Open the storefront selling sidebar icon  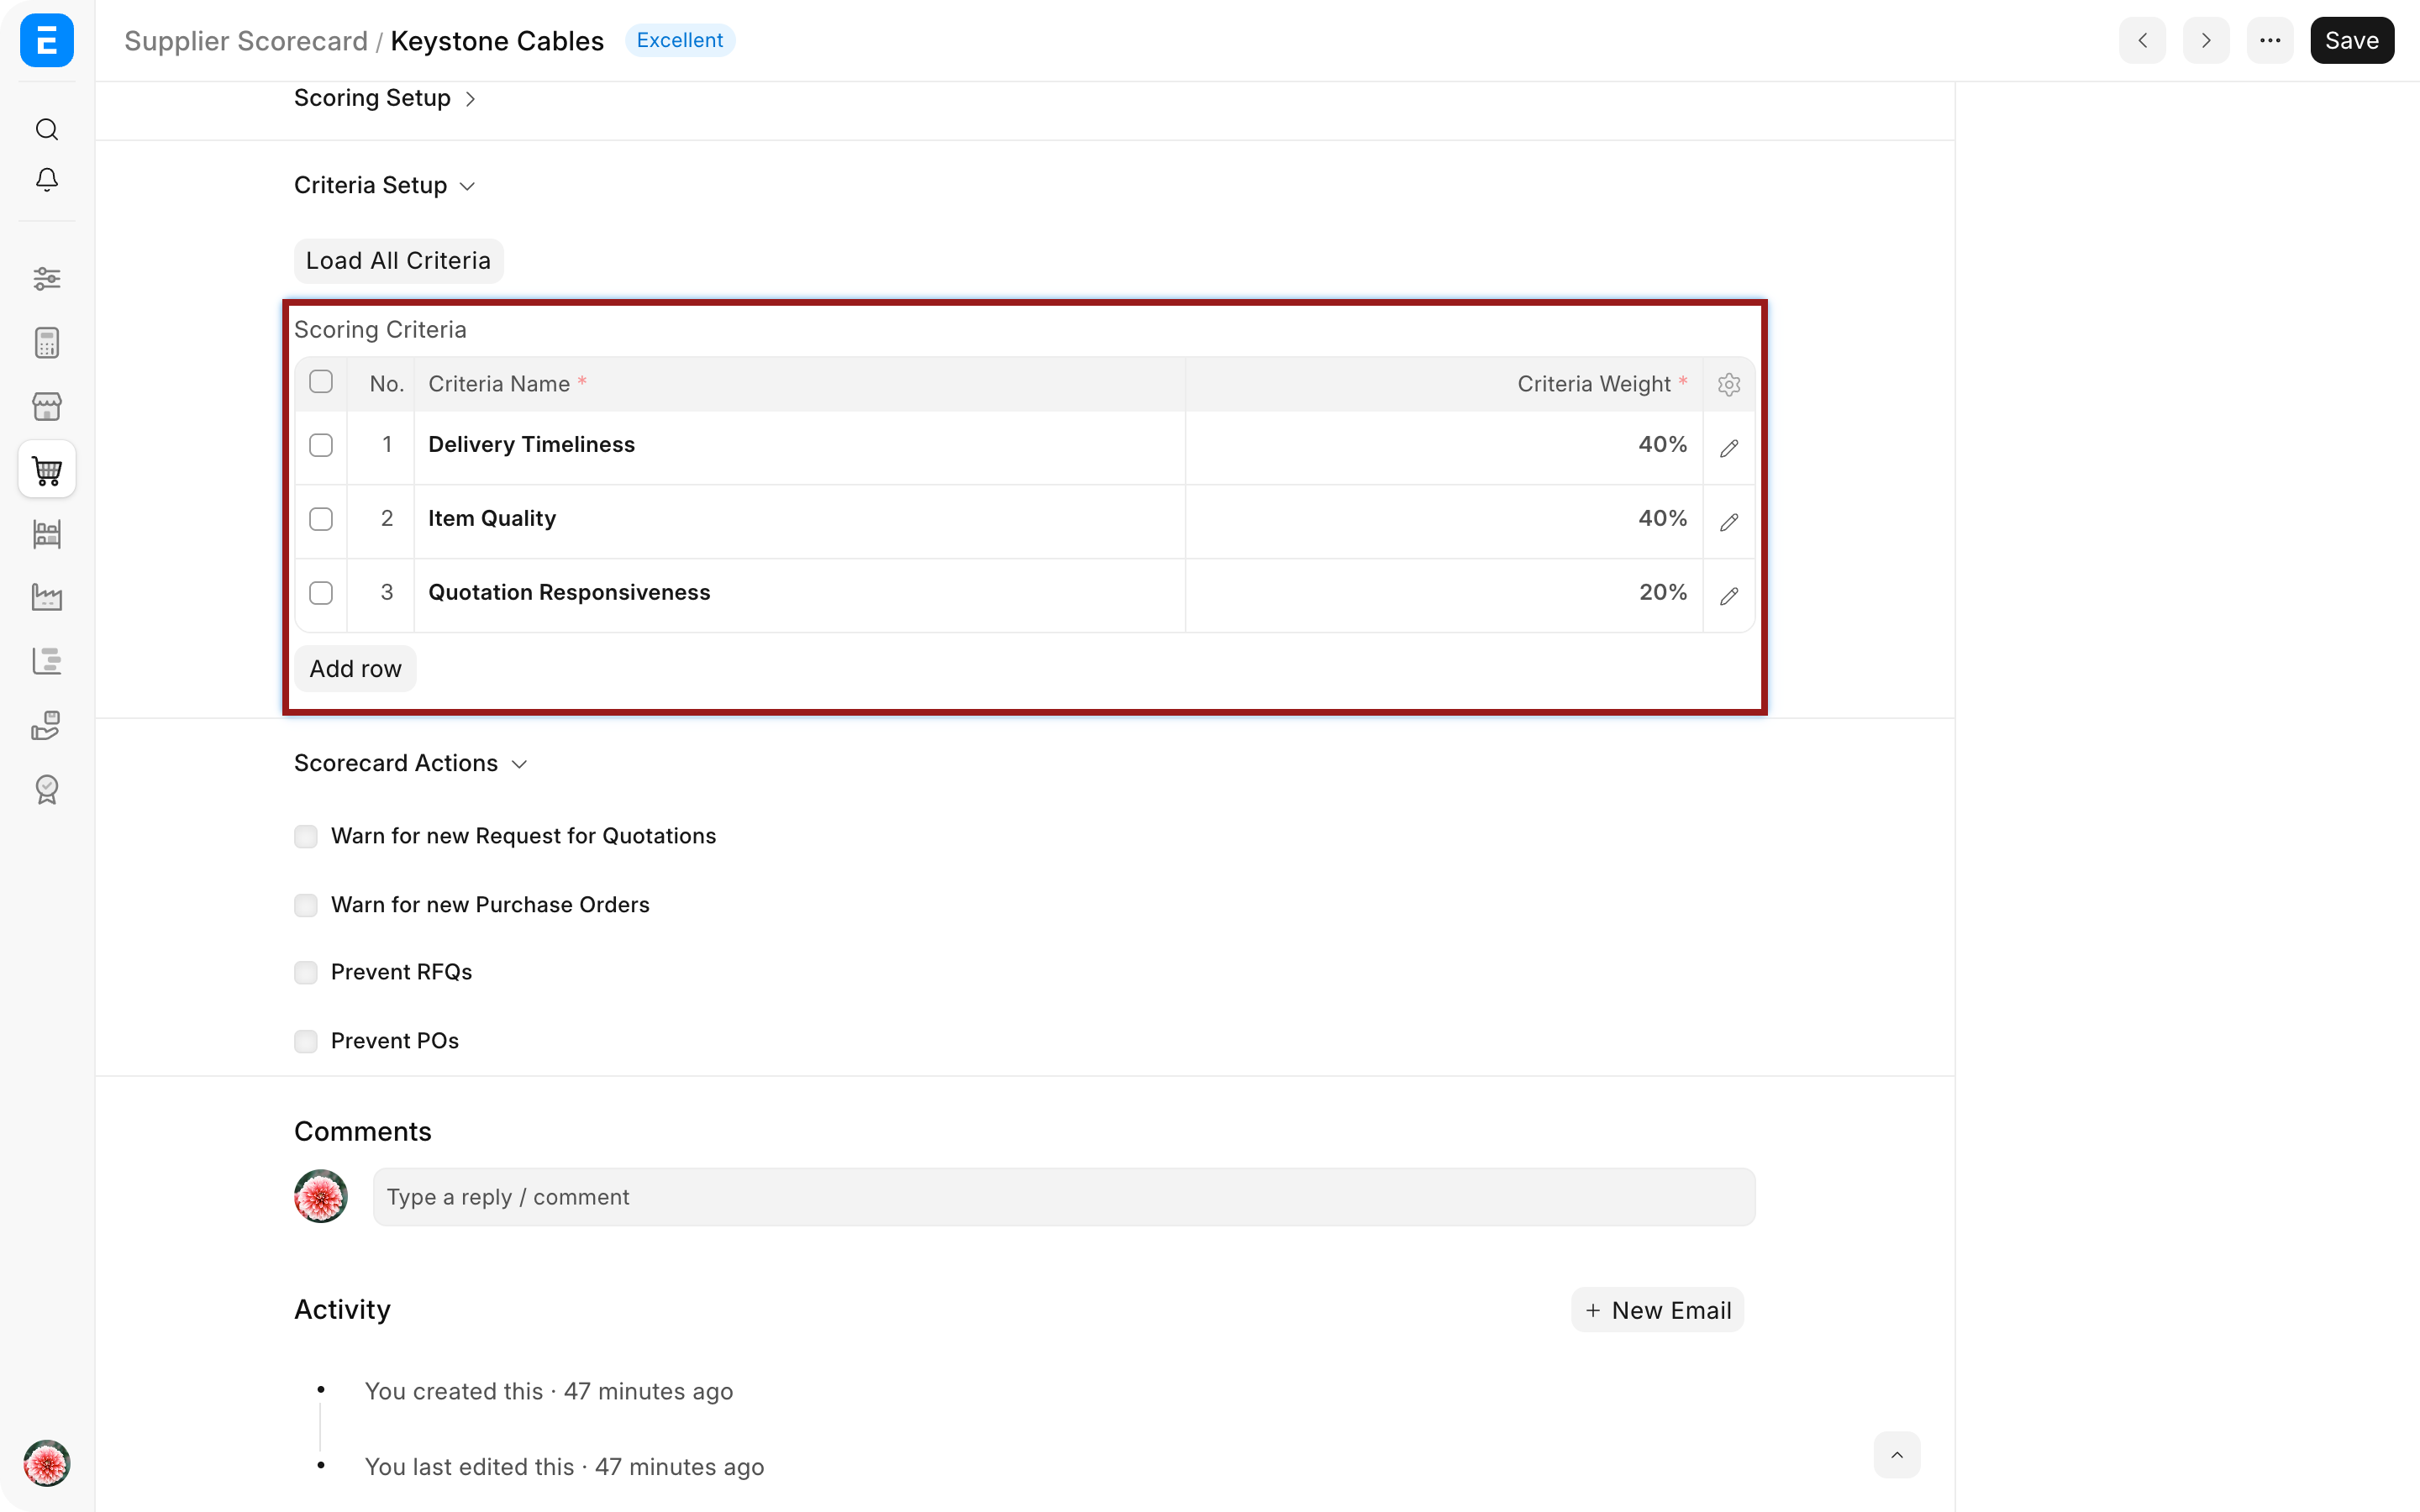point(47,406)
